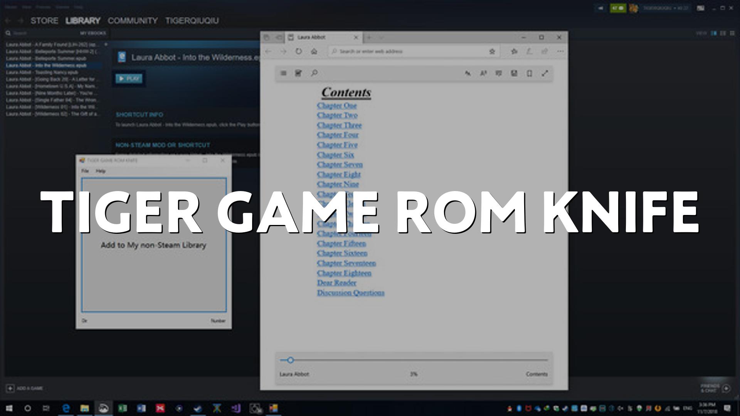
Task: Open Steam notifications green inbox
Action: pos(618,8)
